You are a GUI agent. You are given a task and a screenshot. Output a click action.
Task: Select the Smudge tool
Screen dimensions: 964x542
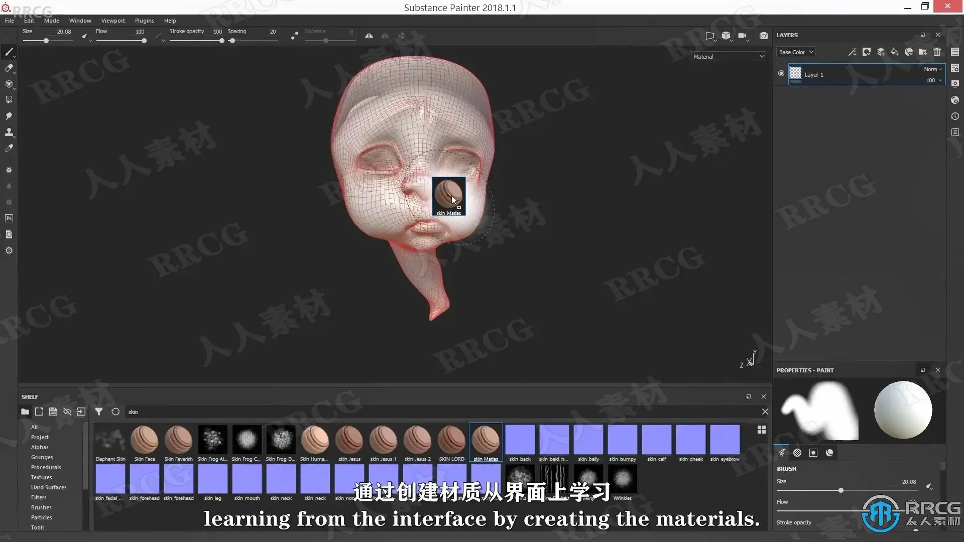click(9, 116)
